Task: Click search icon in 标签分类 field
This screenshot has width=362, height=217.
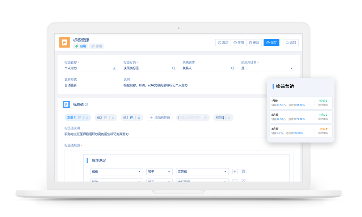Action: pyautogui.click(x=173, y=68)
